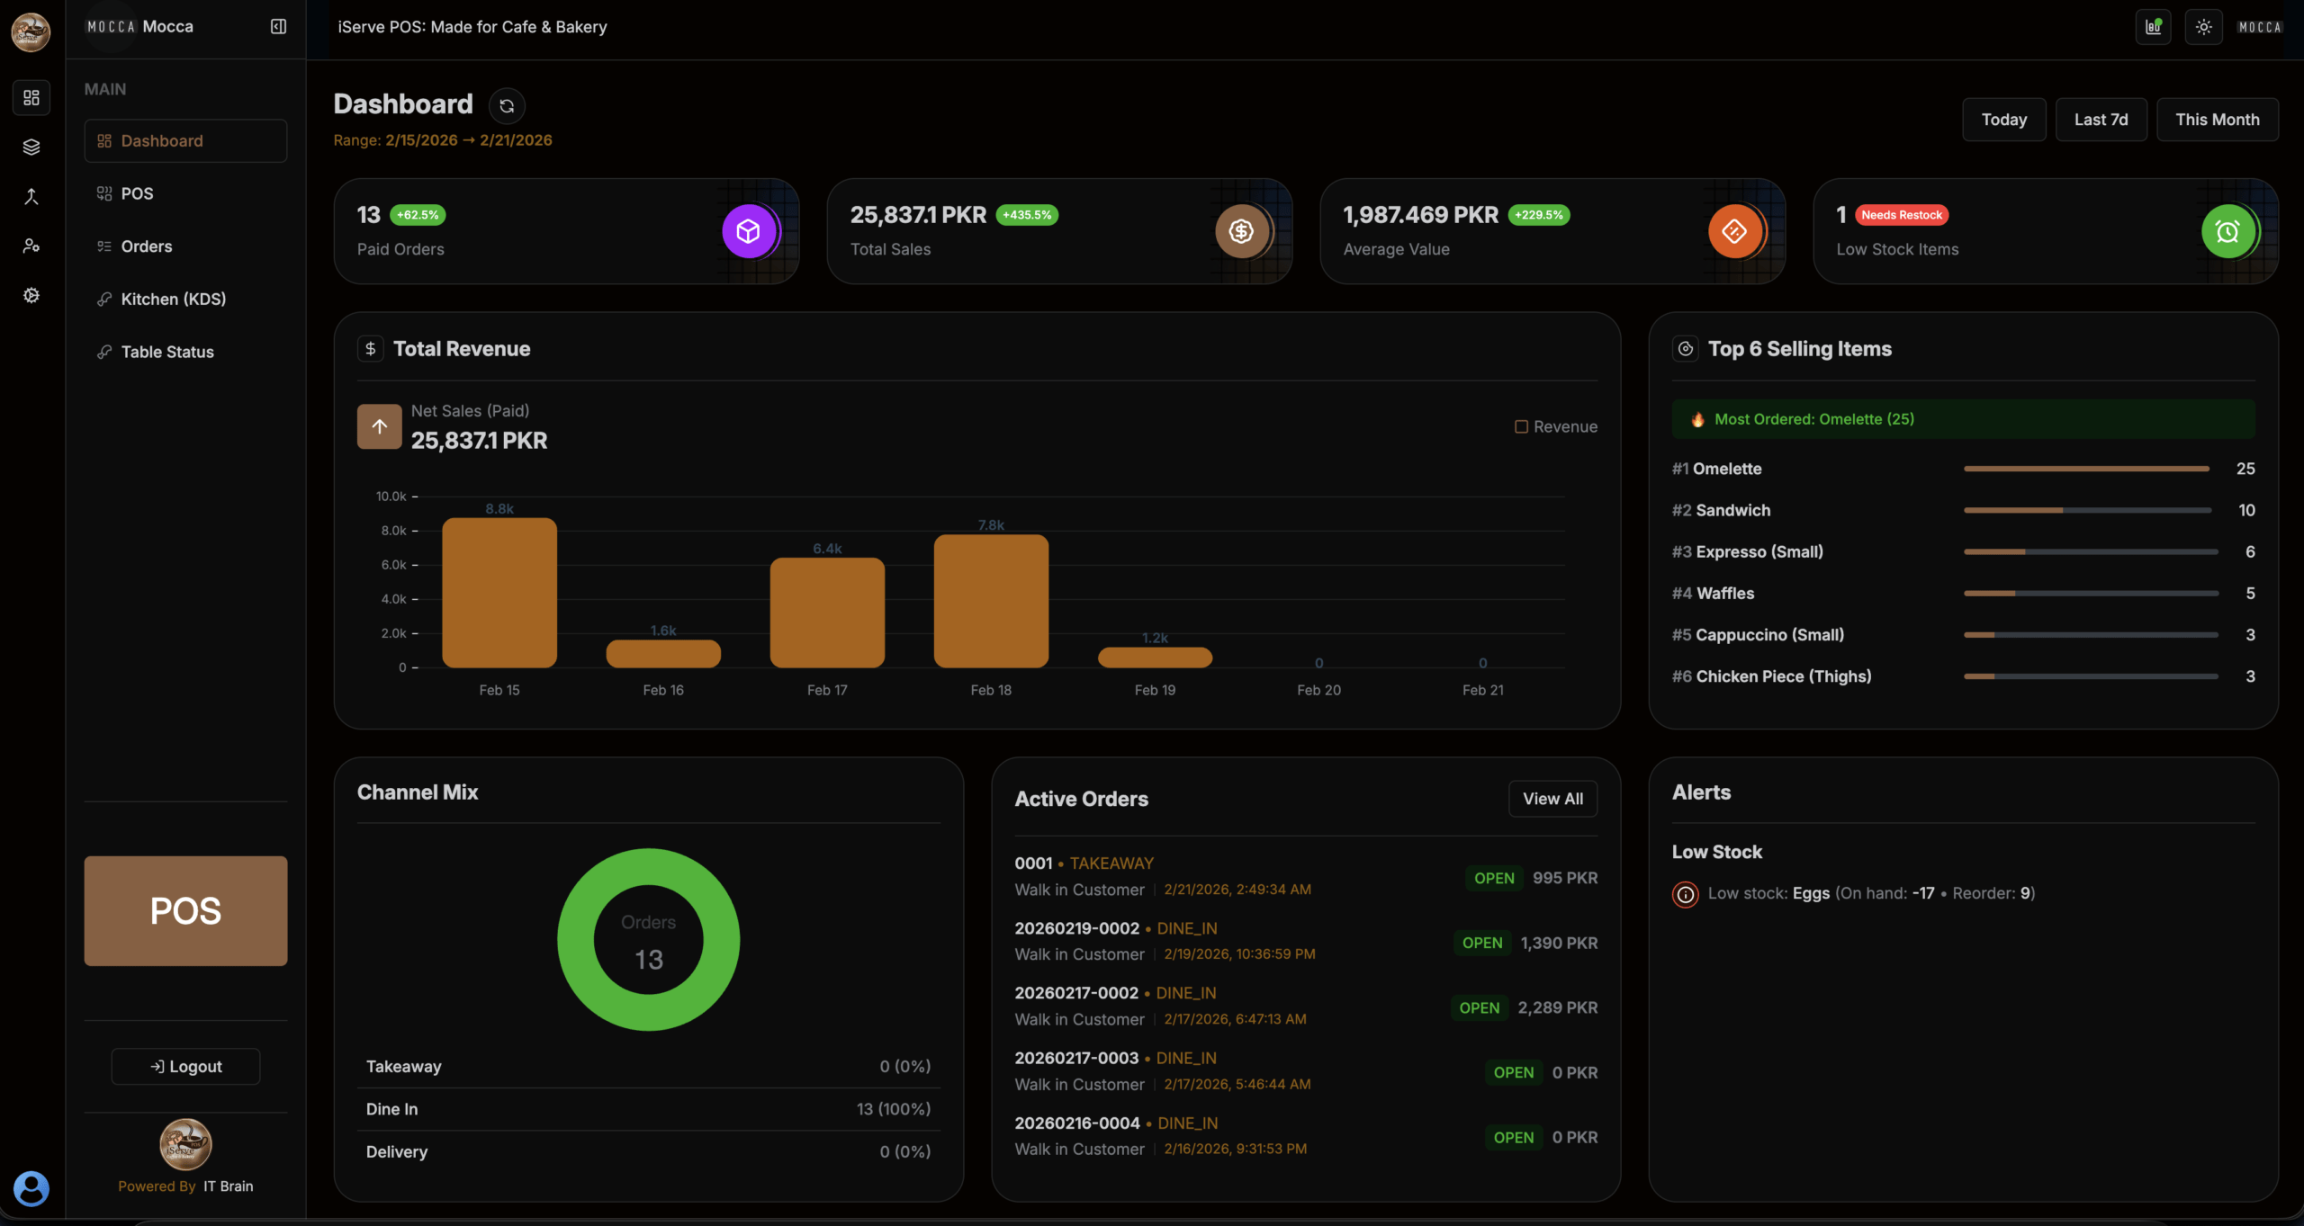The width and height of the screenshot is (2304, 1226).
Task: Collapse sidebar using the panel toggle icon
Action: pyautogui.click(x=278, y=26)
